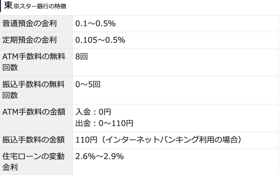This screenshot has width=279, height=175.
Task: Click the 振込手数料の金額 row label
Action: point(33,140)
